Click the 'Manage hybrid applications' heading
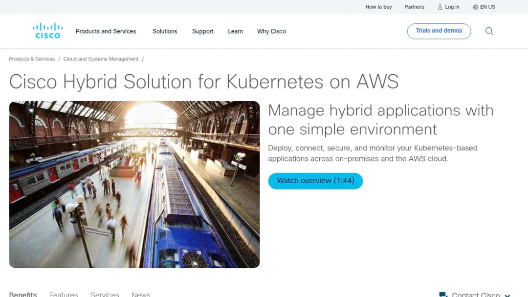 380,120
